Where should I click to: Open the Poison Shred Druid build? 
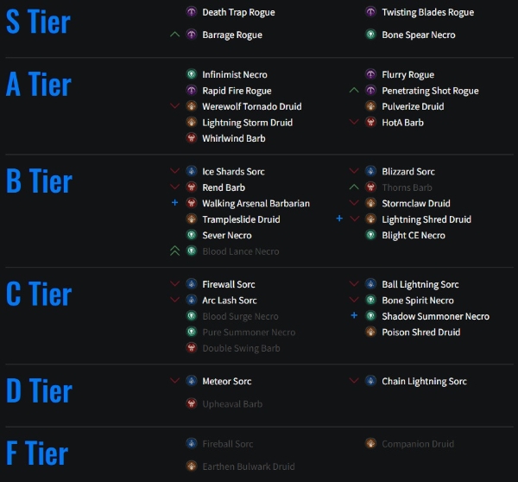point(421,333)
